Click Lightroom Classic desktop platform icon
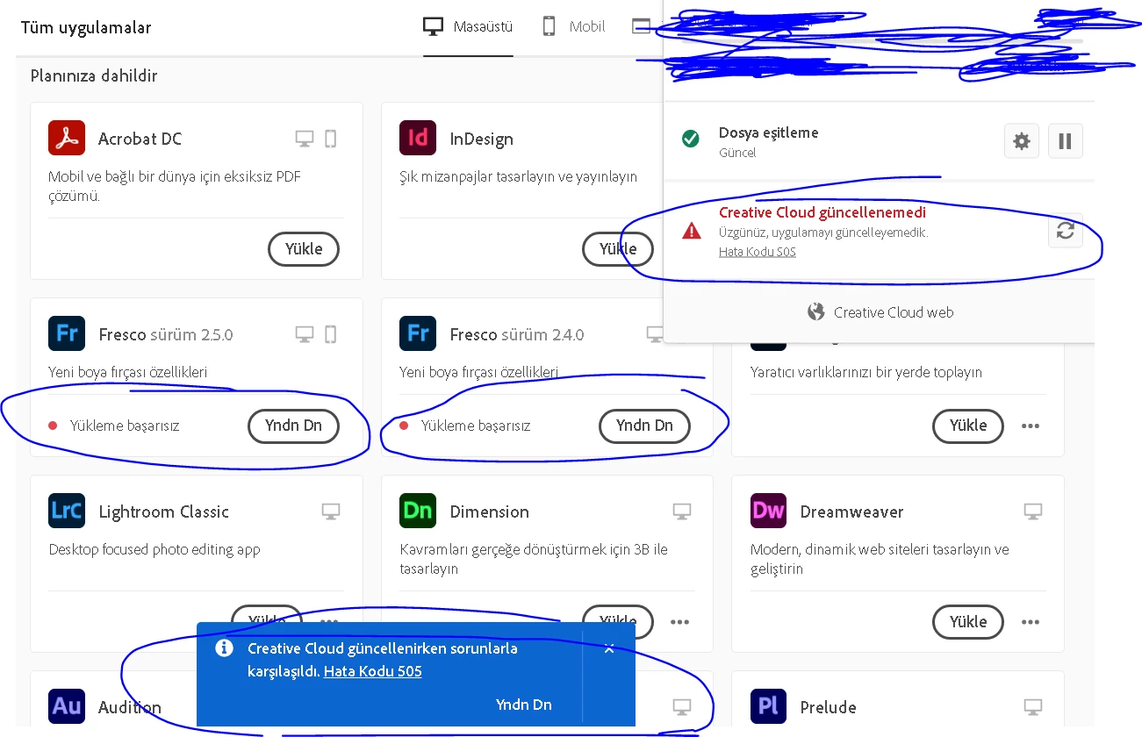This screenshot has width=1142, height=737. tap(331, 511)
